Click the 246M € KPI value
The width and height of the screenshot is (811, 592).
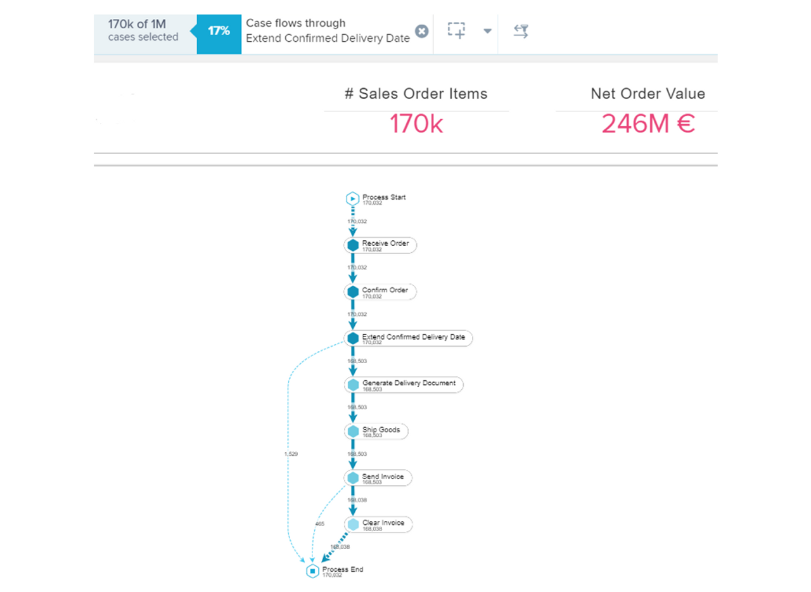pyautogui.click(x=648, y=124)
